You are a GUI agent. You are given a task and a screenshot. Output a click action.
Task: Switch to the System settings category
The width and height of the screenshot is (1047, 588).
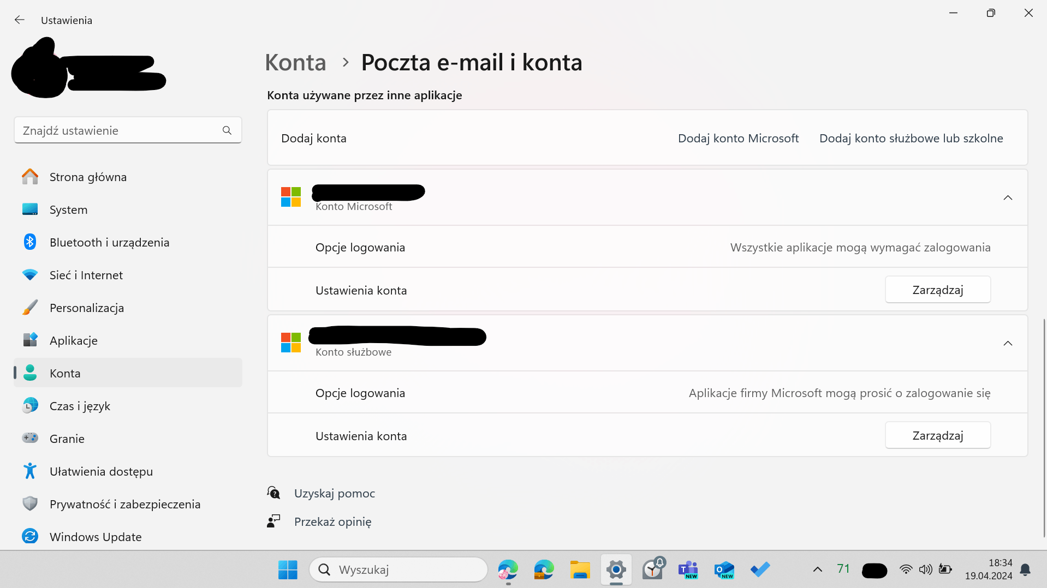[x=68, y=209]
